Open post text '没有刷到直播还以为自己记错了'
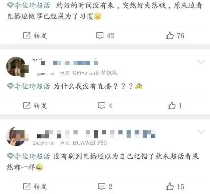 [103, 156]
